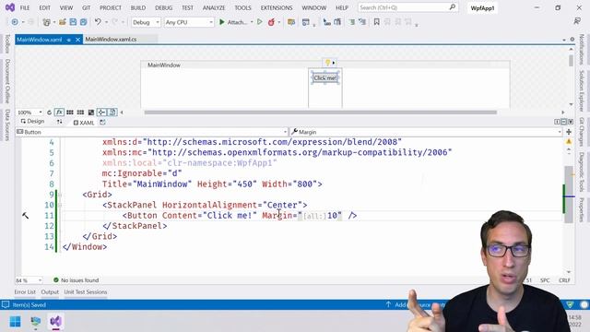The height and width of the screenshot is (332, 590).
Task: Open the Margin property dropdown
Action: coord(426,132)
